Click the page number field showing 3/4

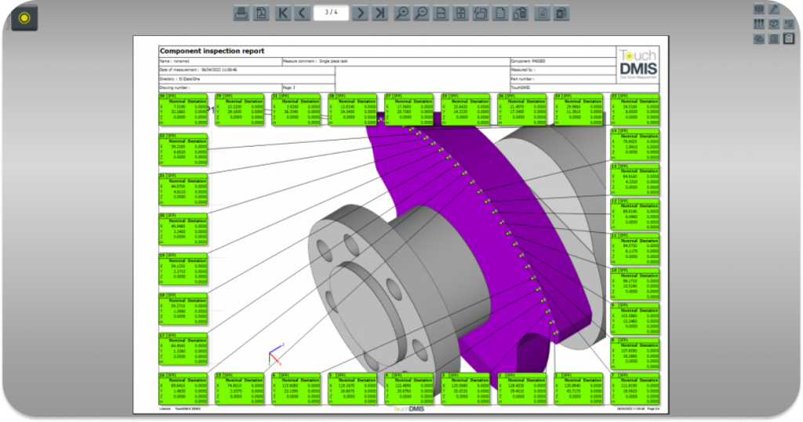[331, 13]
